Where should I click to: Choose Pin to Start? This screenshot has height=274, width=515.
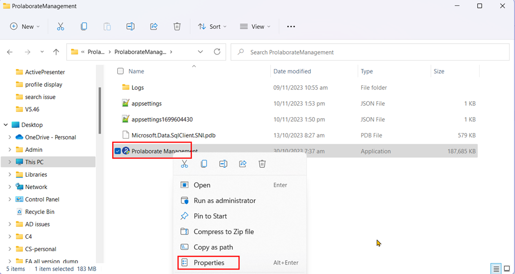(239, 216)
